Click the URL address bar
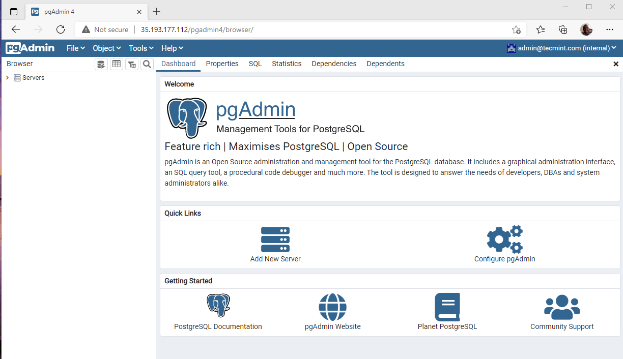 300,29
